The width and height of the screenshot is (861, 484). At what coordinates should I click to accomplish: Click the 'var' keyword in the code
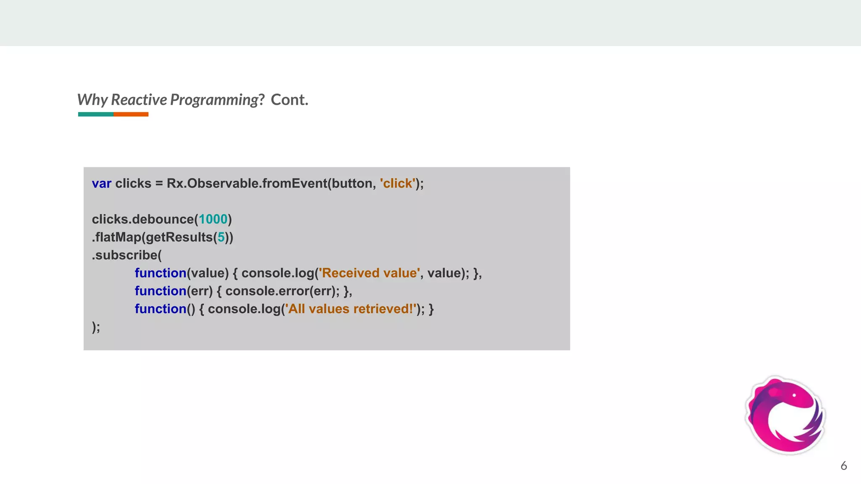coord(101,184)
